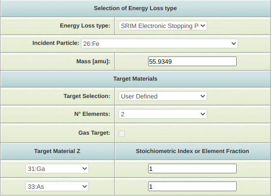Click the N° Elements label
The image size is (271, 196).
click(x=92, y=114)
